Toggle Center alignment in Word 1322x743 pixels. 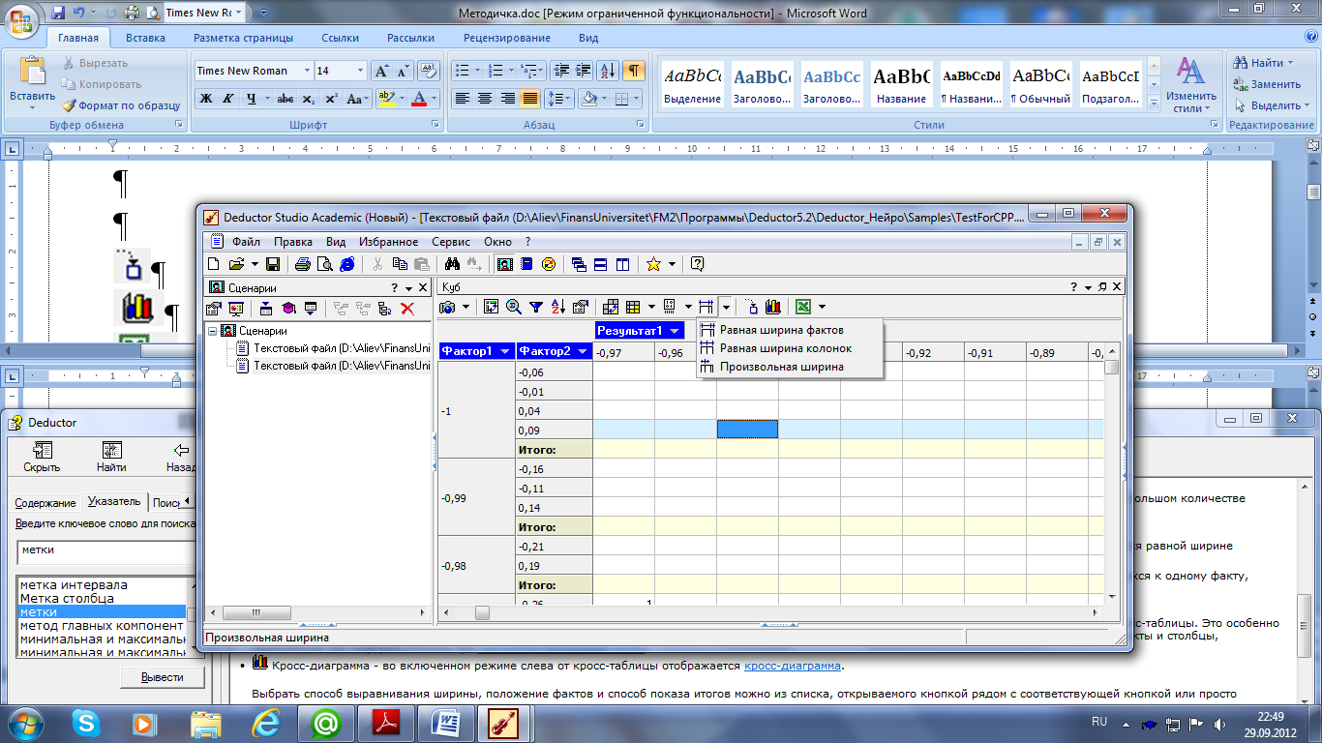point(485,99)
